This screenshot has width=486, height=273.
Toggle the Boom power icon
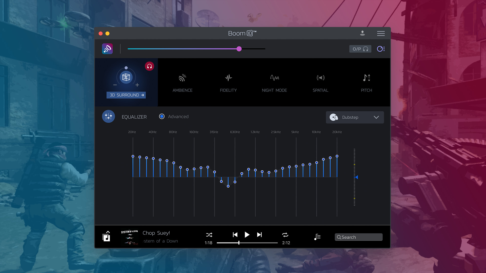pyautogui.click(x=107, y=49)
